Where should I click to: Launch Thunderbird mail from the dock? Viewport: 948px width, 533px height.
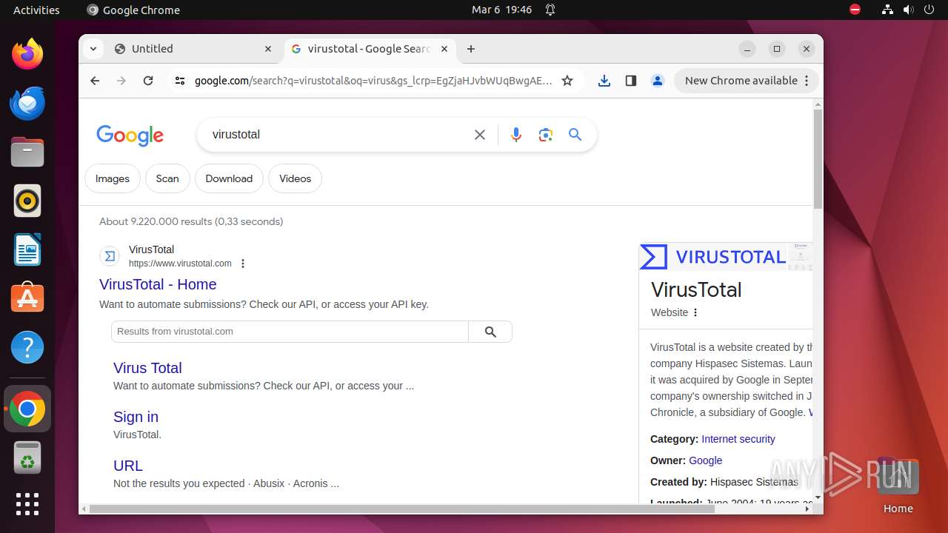click(27, 103)
